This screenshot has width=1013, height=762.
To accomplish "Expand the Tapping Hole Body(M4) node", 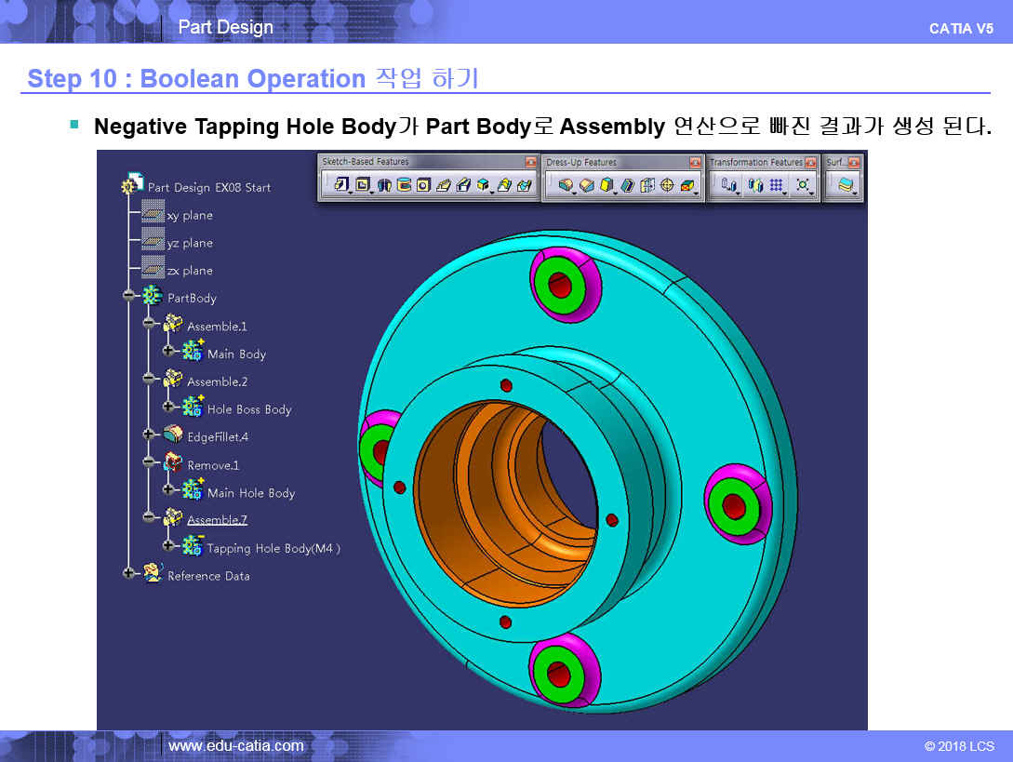I will click(x=169, y=545).
